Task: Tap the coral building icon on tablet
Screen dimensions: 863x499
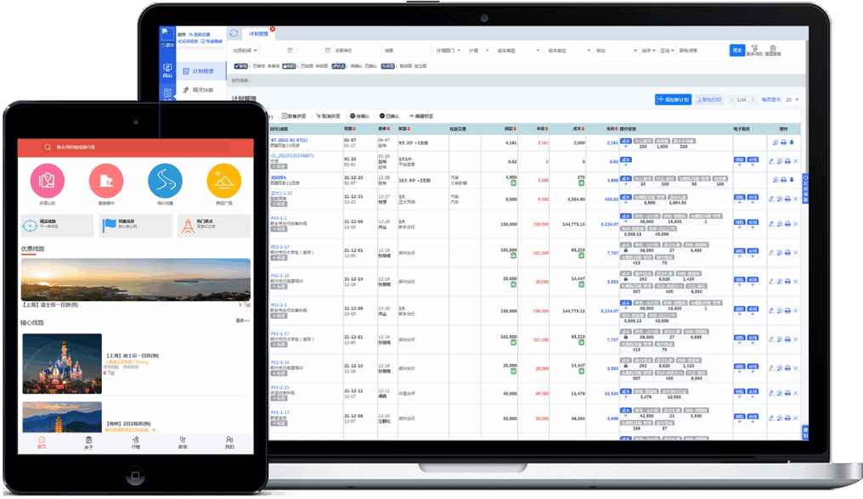Action: (x=106, y=181)
